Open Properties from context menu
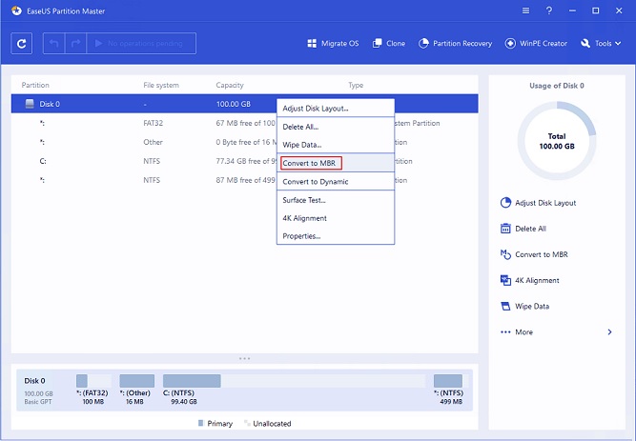 (336, 236)
